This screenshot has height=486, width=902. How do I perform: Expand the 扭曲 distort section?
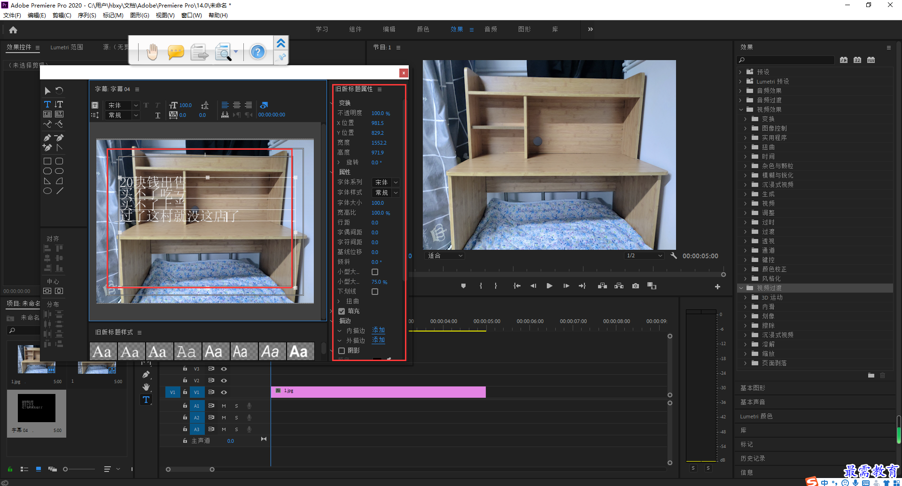tap(339, 301)
